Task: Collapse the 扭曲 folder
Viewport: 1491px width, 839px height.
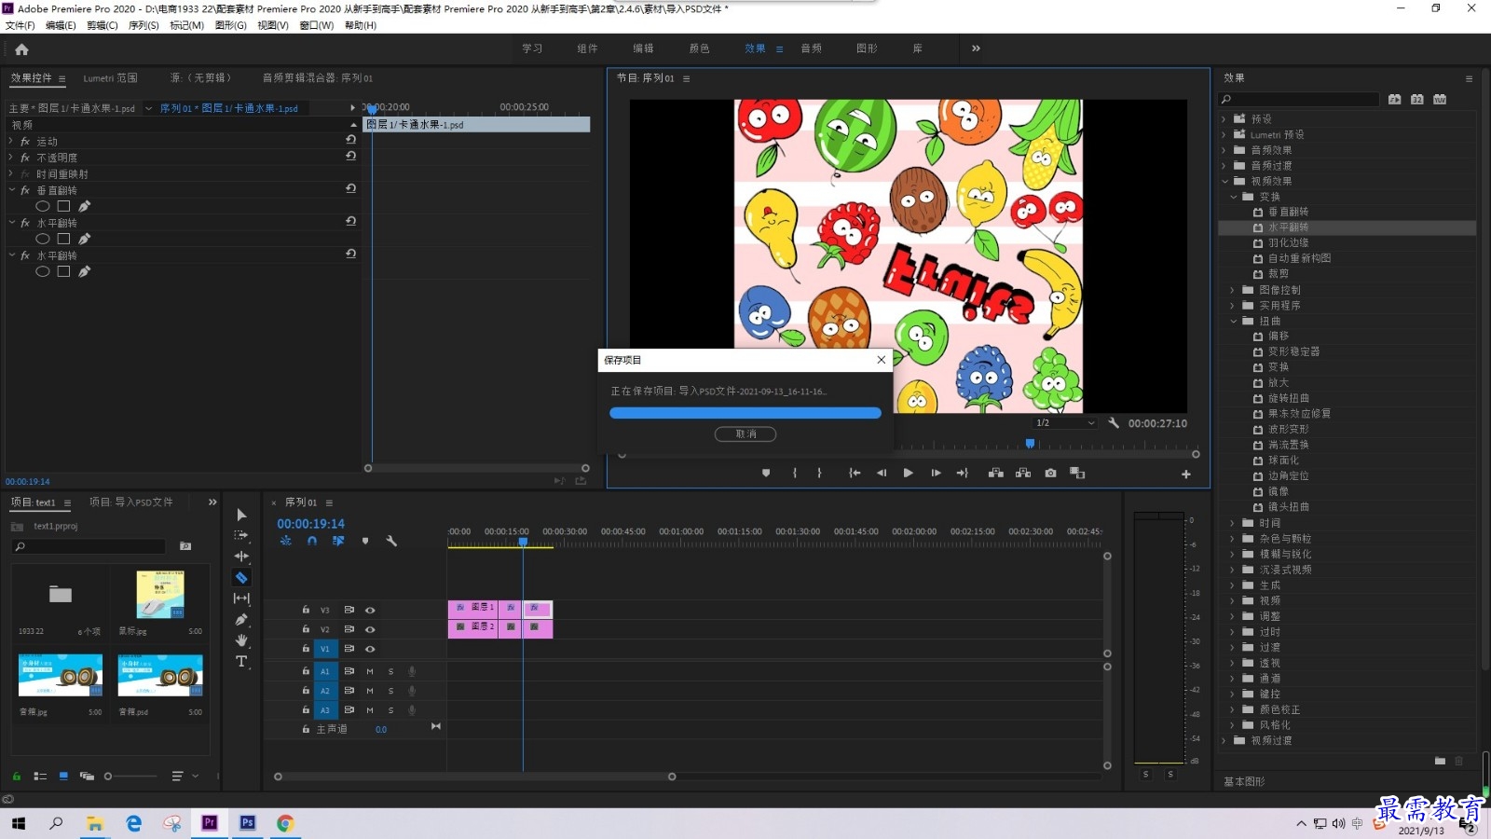Action: tap(1234, 322)
